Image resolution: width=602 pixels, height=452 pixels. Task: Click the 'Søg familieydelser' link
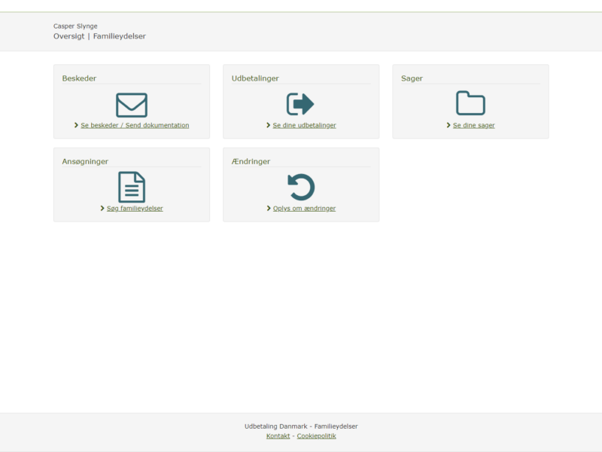pos(135,209)
